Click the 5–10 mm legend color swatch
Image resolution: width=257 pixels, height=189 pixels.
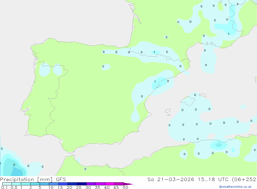pyautogui.click(x=44, y=184)
